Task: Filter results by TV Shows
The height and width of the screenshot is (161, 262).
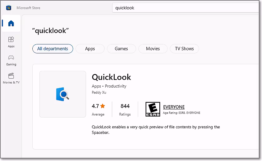Action: click(x=184, y=49)
